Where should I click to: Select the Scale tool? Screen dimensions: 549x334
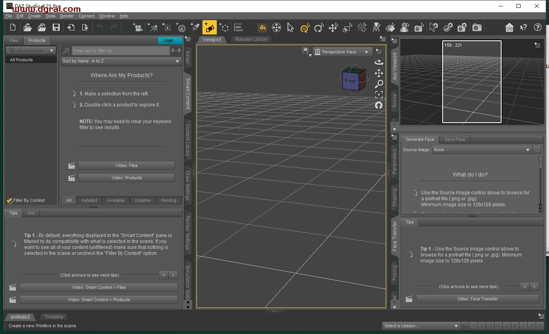click(347, 27)
